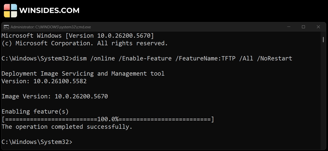Maximize the command prompt window
328x151 pixels.
tap(303, 27)
